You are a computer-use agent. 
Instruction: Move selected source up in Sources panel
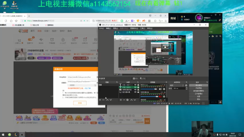132,100
